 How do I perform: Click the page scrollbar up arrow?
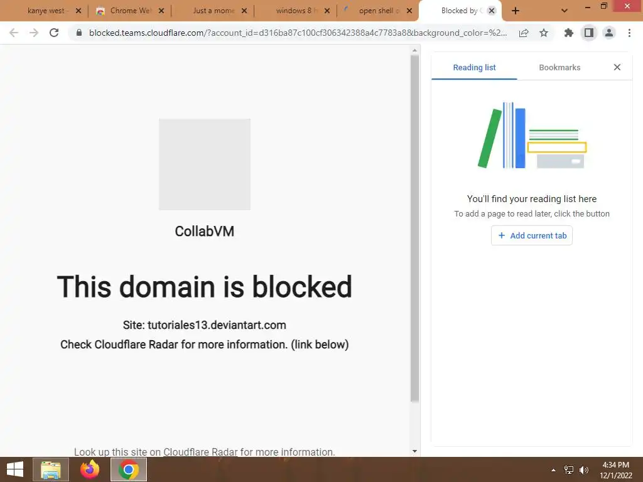pos(414,50)
